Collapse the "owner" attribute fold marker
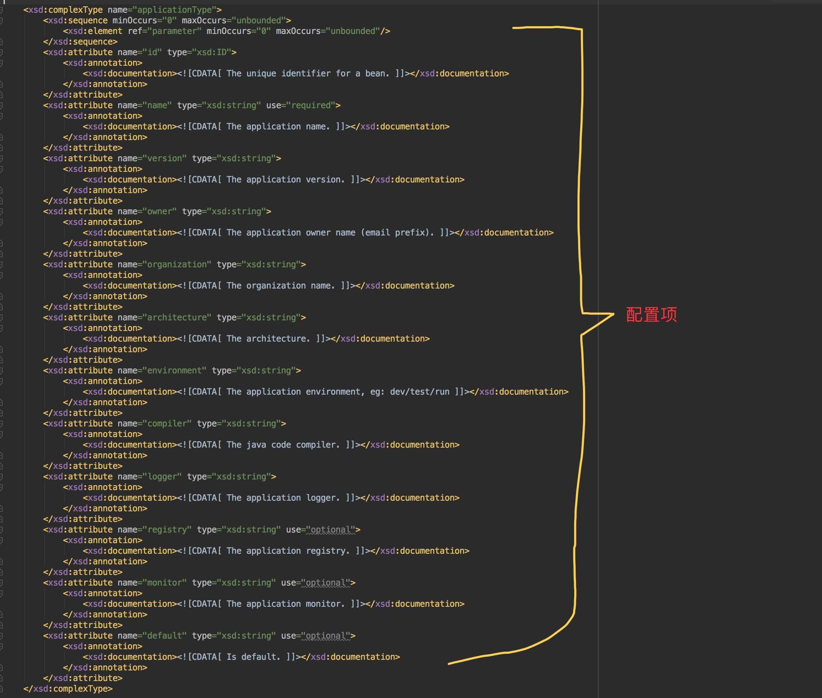This screenshot has width=822, height=698. click(x=1, y=212)
